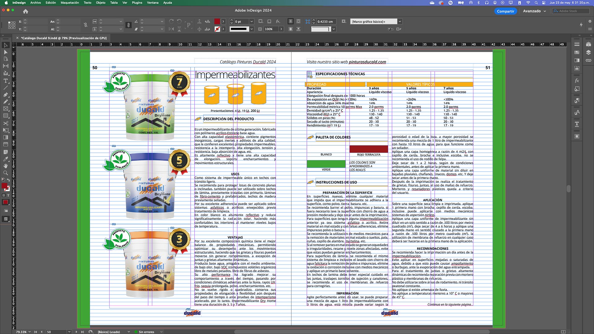Restore default fill and stroke colors

[x=3, y=180]
